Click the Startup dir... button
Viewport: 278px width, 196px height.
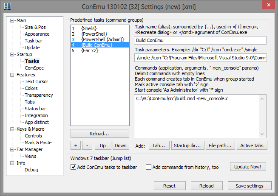point(188,146)
